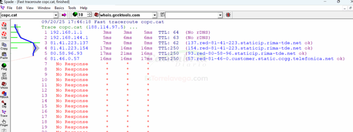Minimize the traceroute child window
The height and width of the screenshot is (132, 353).
pos(345,8)
